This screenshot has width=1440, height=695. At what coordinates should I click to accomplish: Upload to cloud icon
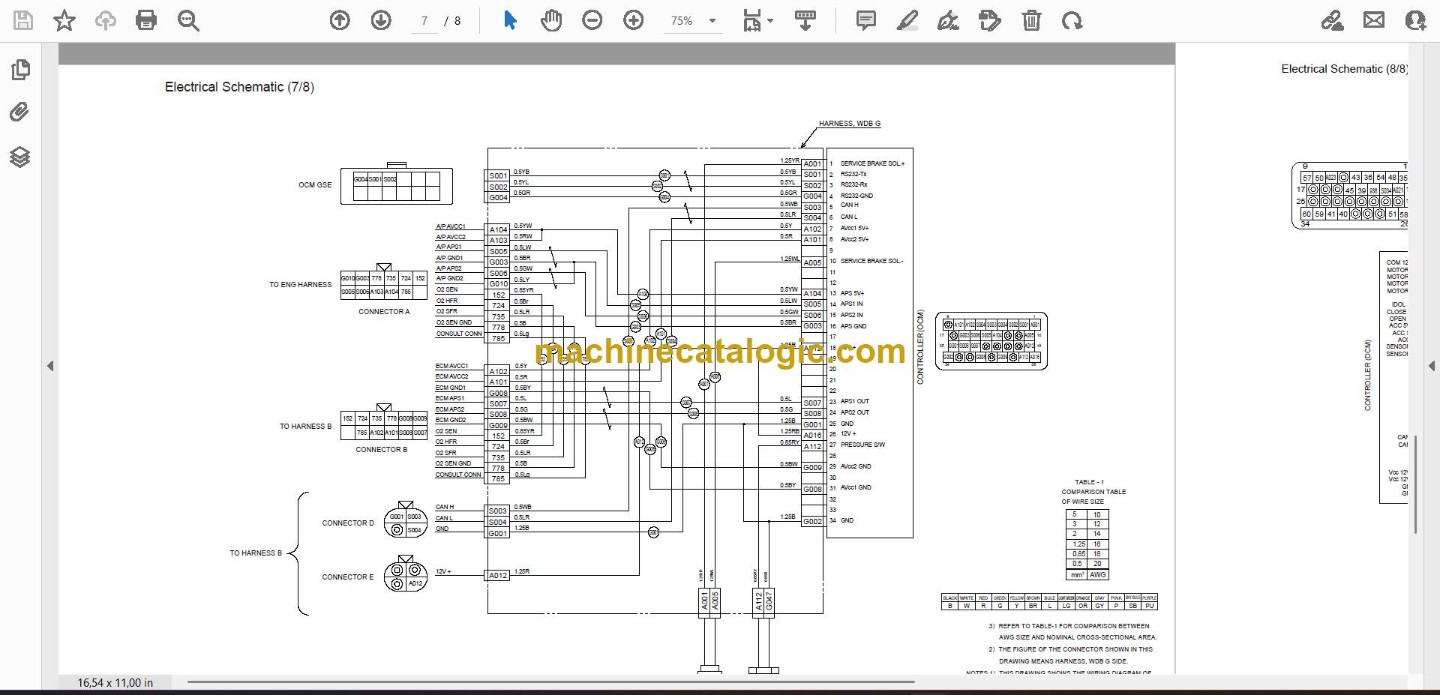tap(105, 20)
